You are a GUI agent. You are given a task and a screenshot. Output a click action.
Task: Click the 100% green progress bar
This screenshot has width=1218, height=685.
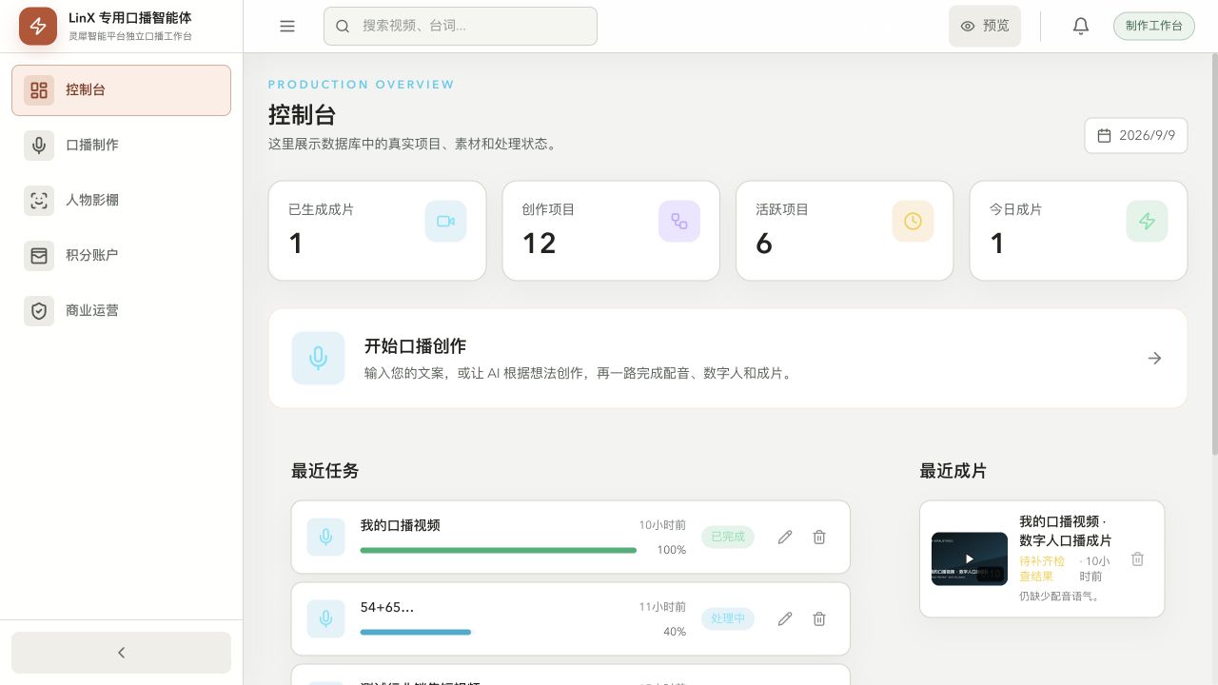[499, 550]
